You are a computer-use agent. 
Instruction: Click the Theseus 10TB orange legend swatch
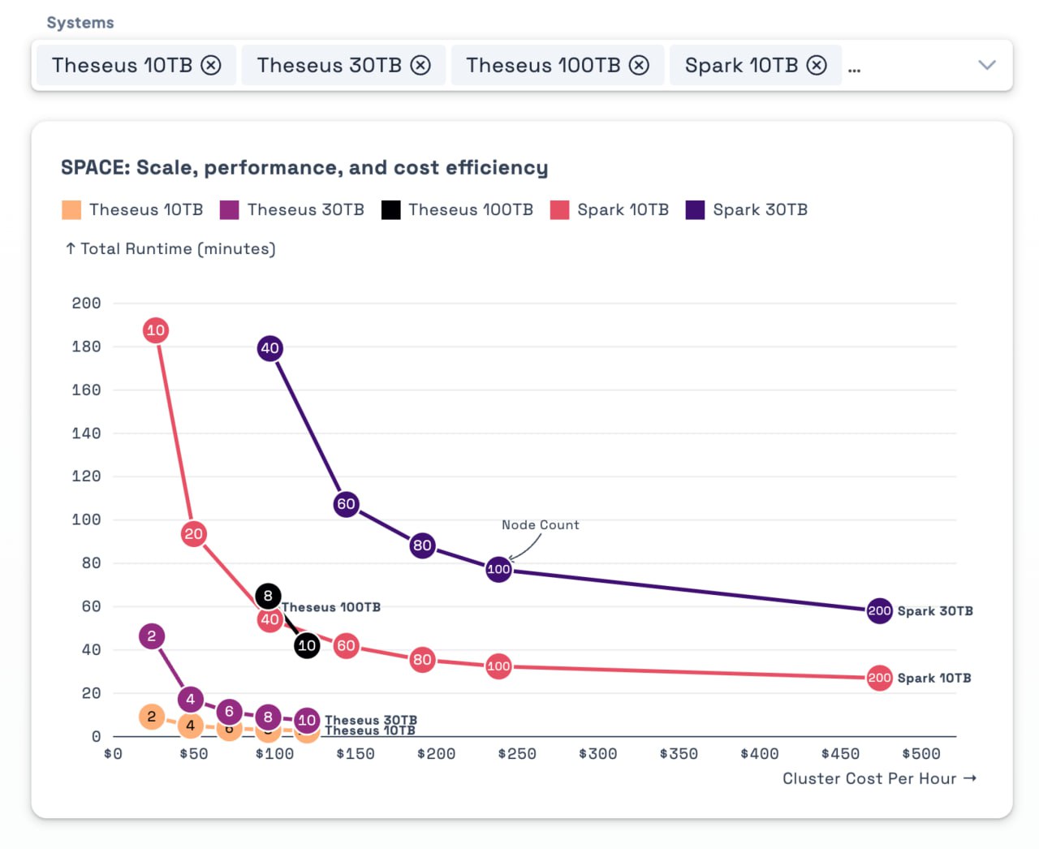click(71, 210)
